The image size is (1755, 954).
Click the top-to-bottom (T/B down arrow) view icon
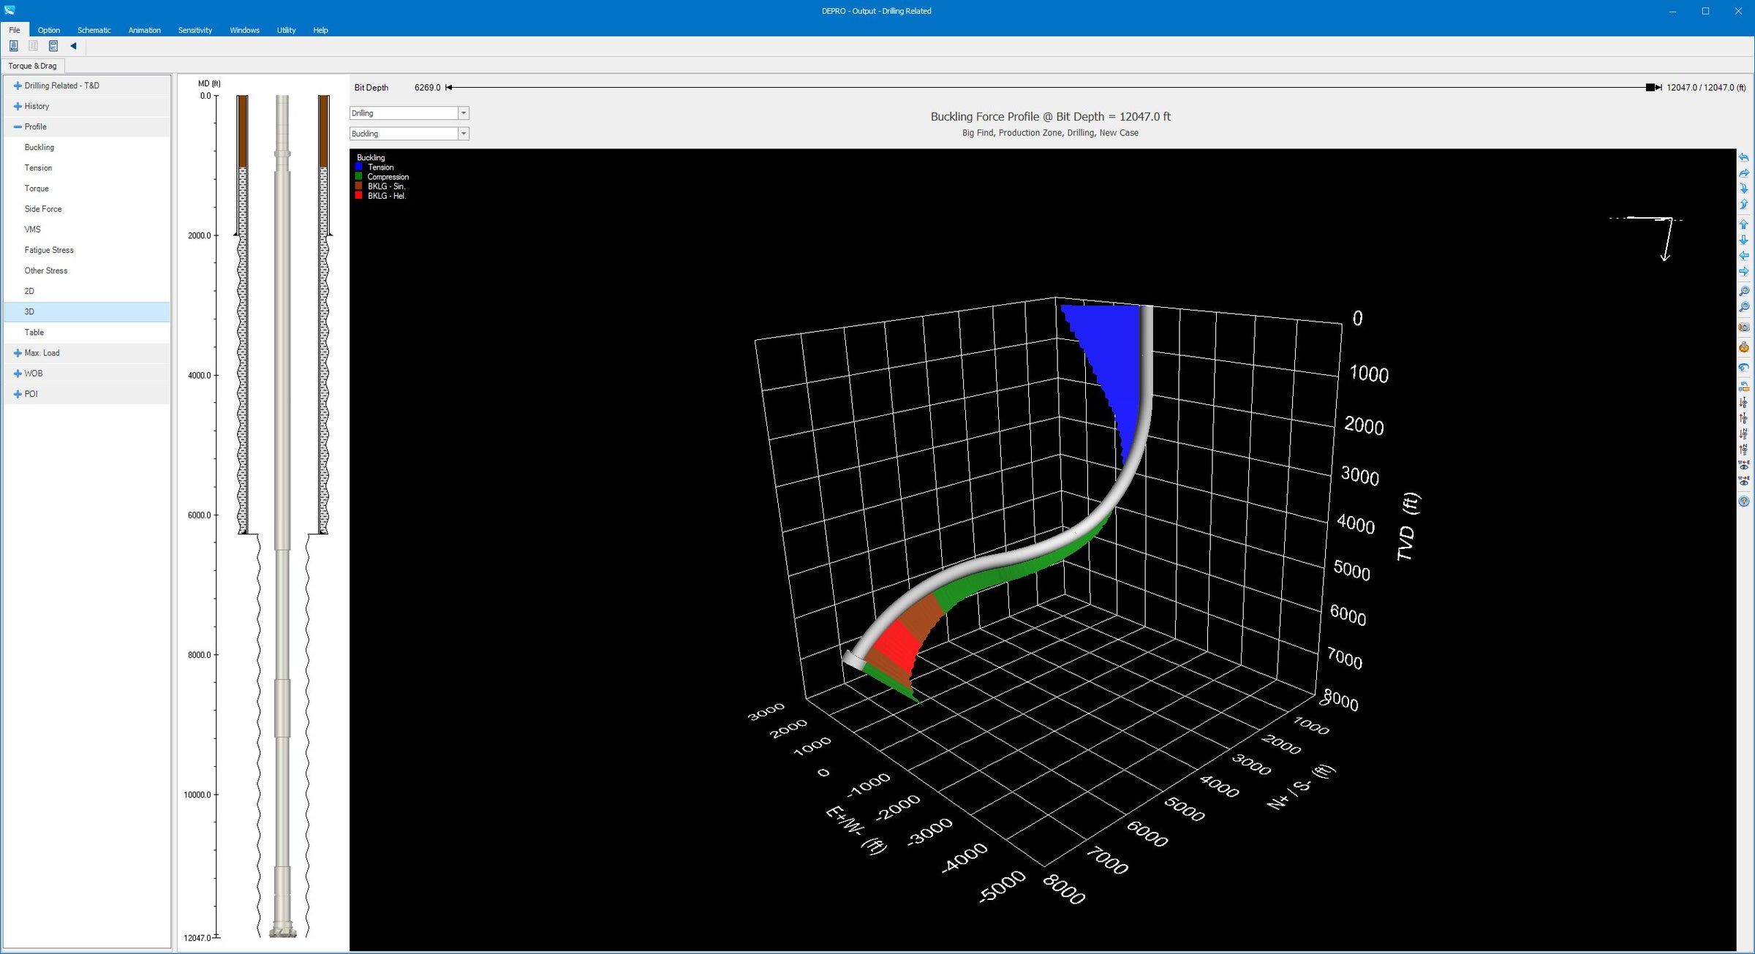[x=1744, y=402]
